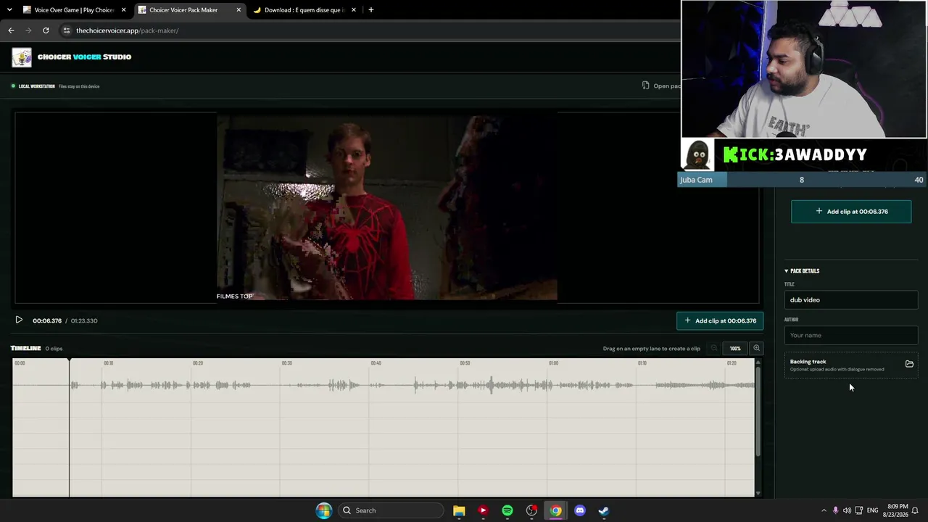Screen dimensions: 928x522
Task: Go back in browser history
Action: coord(11,30)
